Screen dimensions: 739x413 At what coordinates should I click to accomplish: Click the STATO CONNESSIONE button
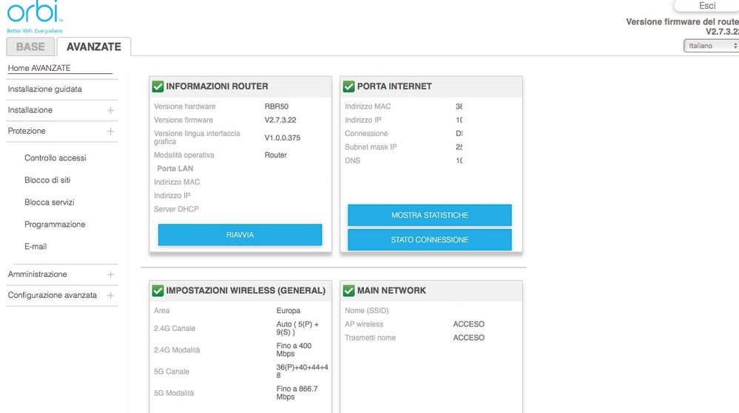(x=429, y=240)
